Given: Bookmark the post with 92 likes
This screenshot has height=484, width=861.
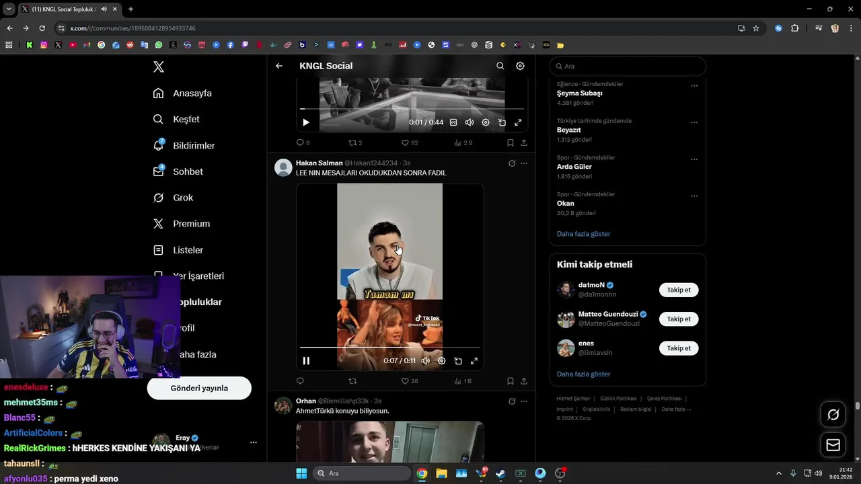Looking at the screenshot, I should tap(511, 143).
